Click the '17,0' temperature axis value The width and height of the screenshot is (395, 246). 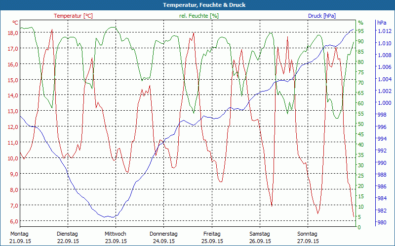(x=13, y=48)
